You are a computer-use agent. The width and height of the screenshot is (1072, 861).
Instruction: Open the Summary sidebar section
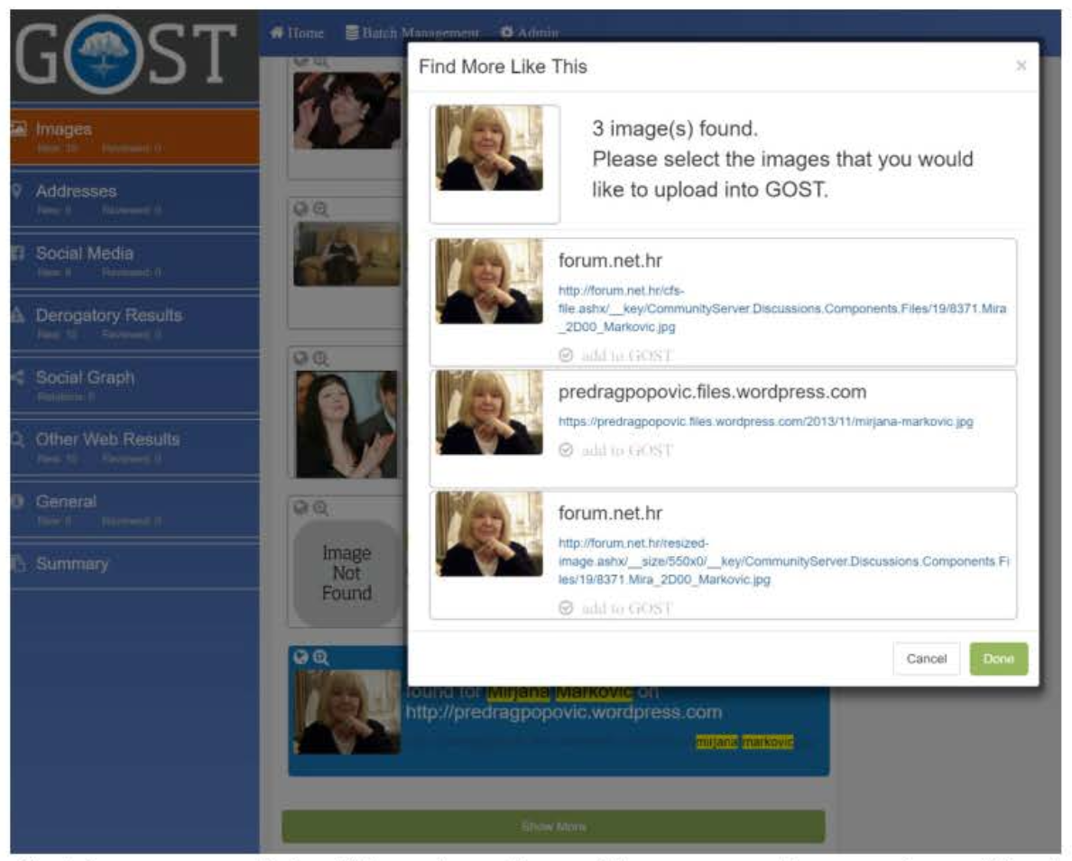coord(134,564)
